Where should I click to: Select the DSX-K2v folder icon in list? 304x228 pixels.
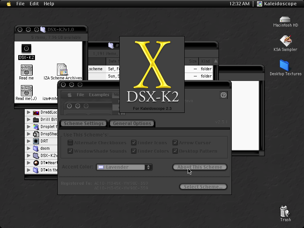pyautogui.click(x=36, y=155)
